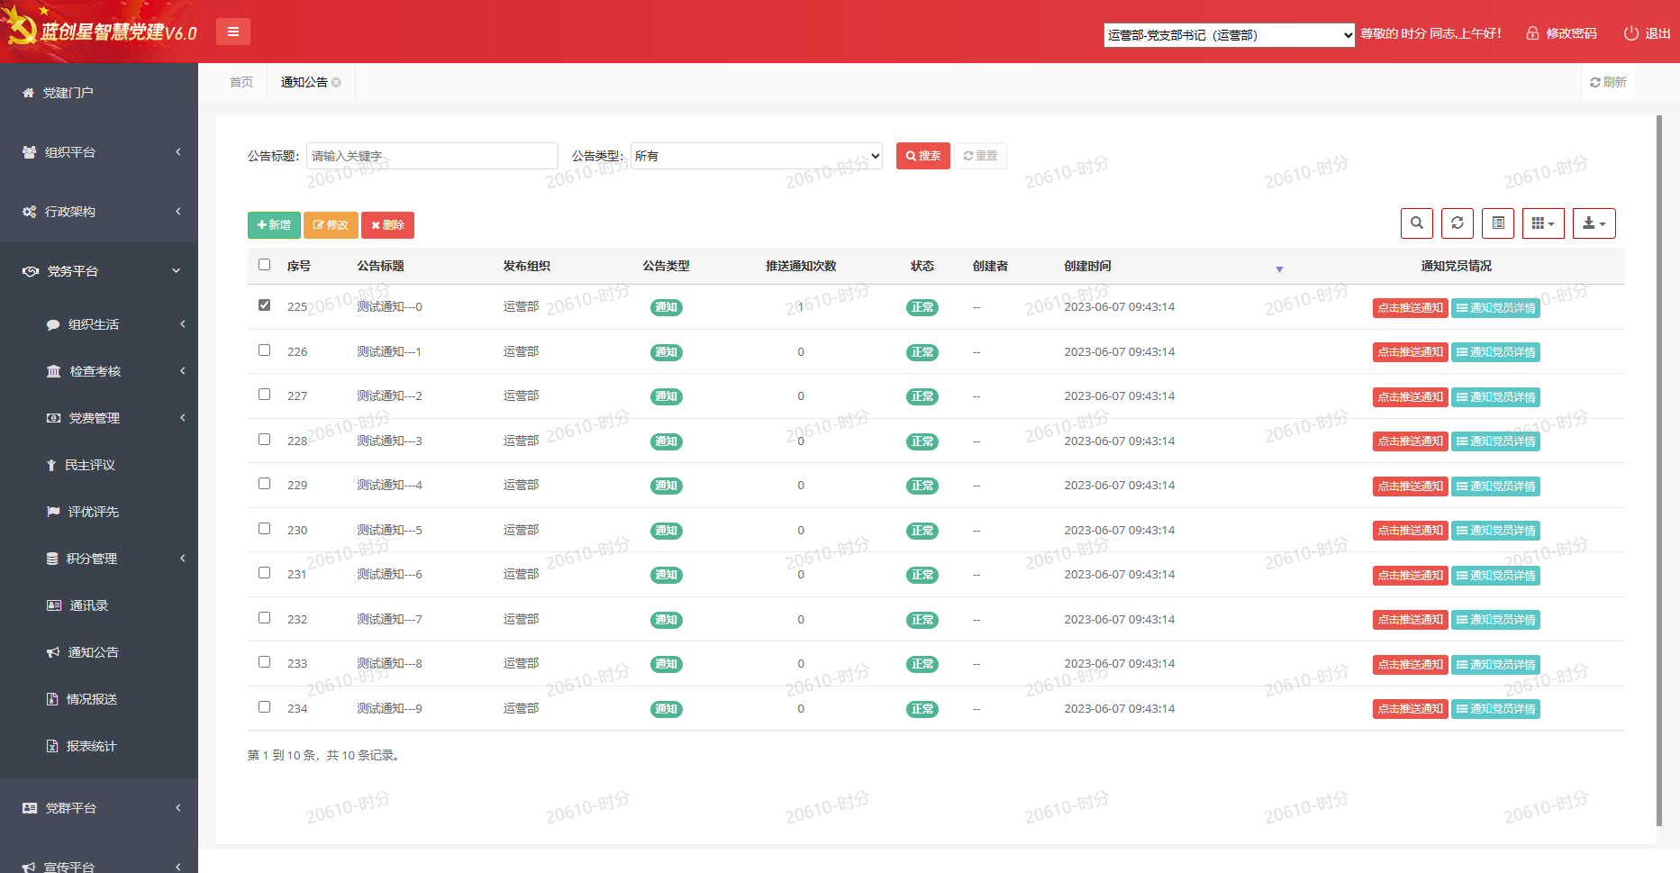Expand the 组织生活 submenu chevron

[183, 324]
